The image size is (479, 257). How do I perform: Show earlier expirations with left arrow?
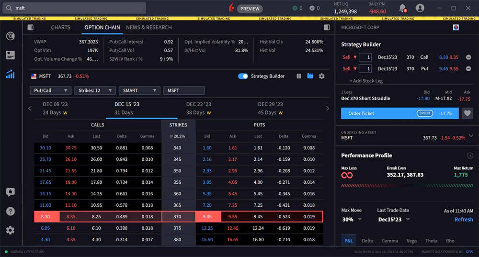(30, 108)
